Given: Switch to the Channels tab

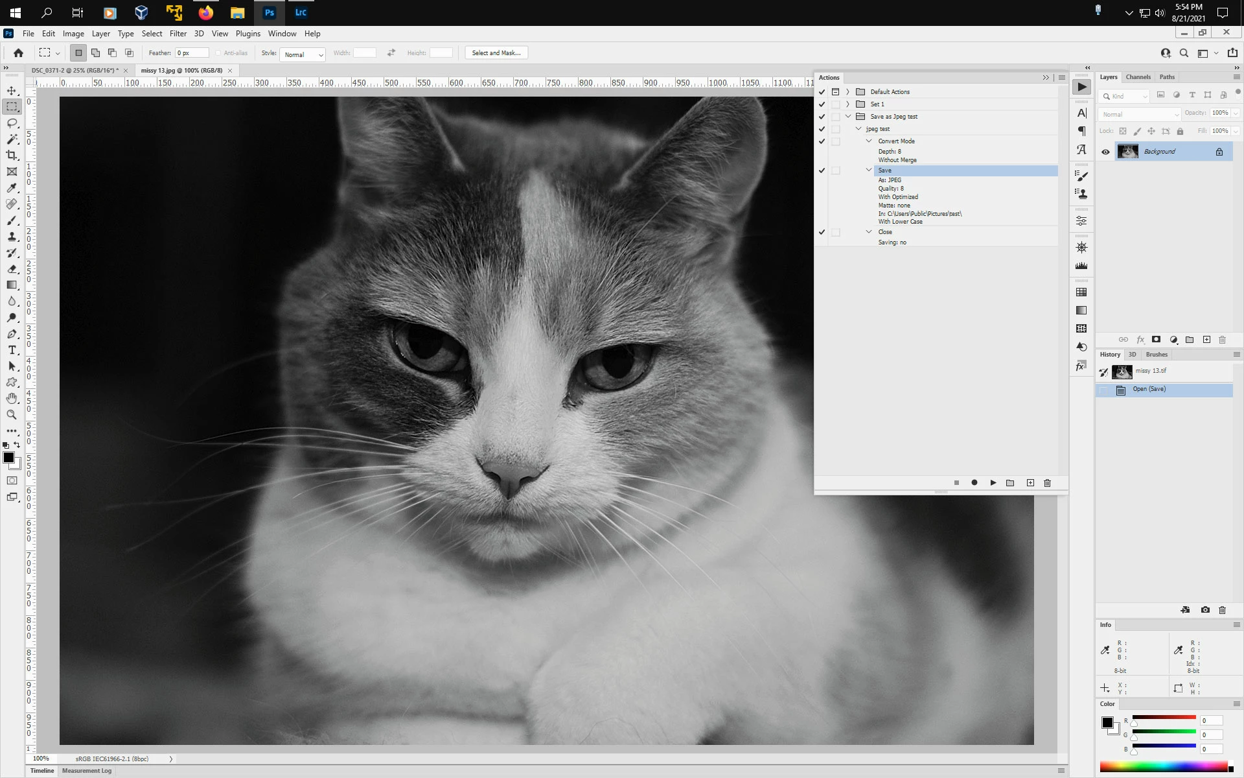Looking at the screenshot, I should point(1138,77).
